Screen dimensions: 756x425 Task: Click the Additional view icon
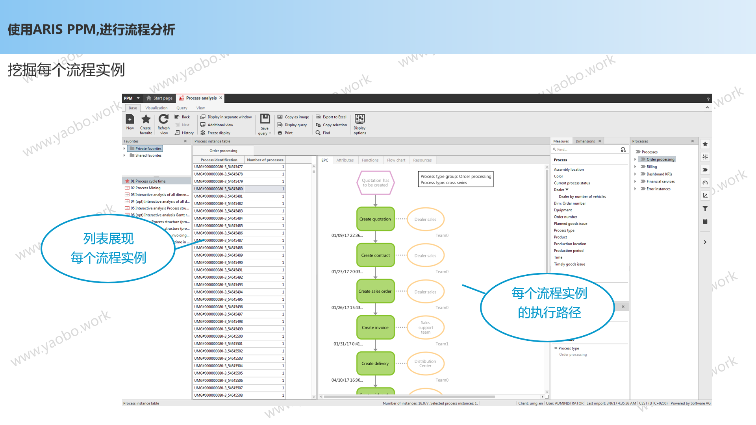pyautogui.click(x=203, y=125)
